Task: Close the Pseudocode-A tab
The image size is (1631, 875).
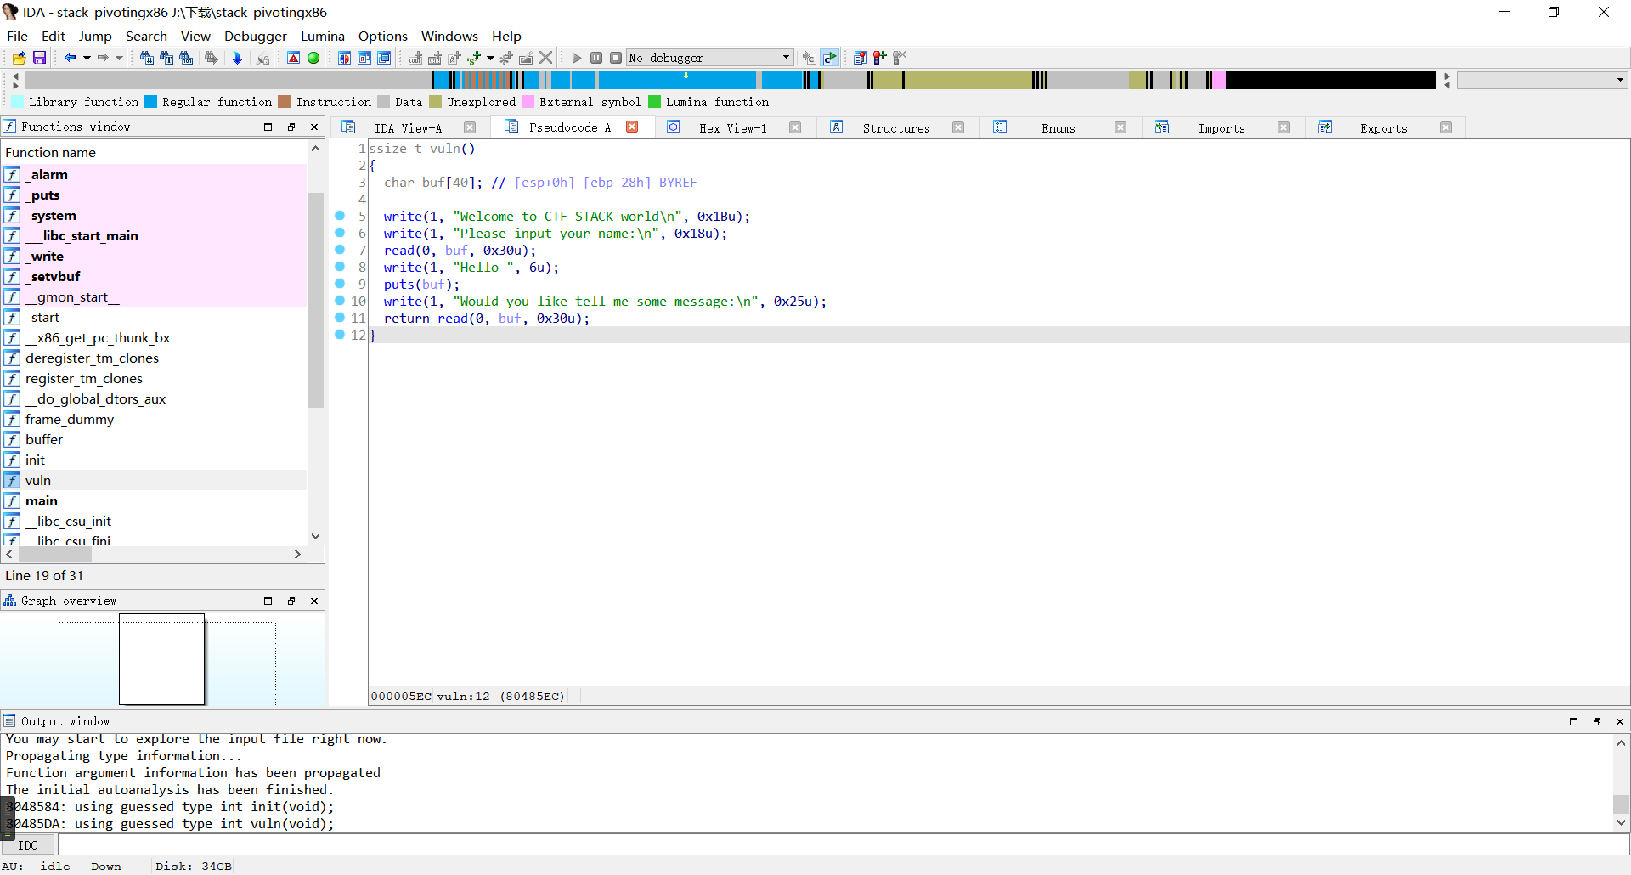Action: tap(632, 127)
